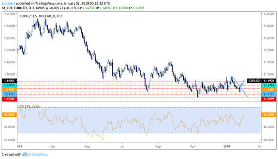Click the orange 58.5900 RSI label on right
Screen dimensions: 278x159
(269, 115)
